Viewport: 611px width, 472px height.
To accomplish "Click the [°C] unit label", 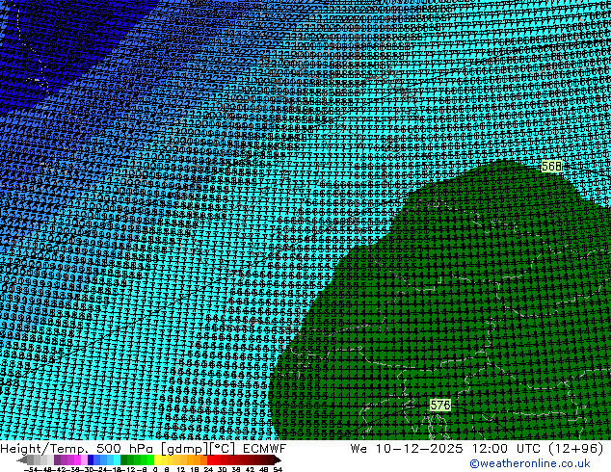I will [x=222, y=449].
